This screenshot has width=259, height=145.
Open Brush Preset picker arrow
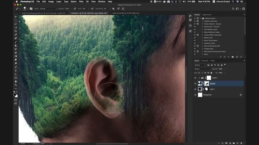pos(28,9)
